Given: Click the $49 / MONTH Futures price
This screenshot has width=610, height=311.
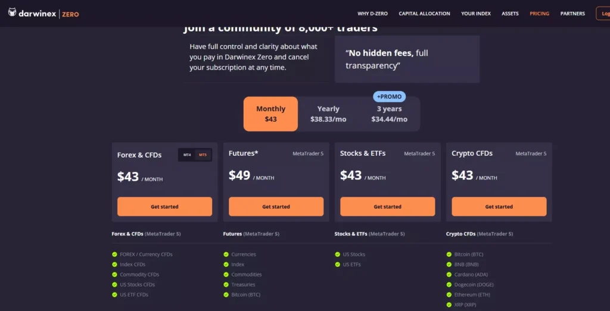Looking at the screenshot, I should (251, 176).
